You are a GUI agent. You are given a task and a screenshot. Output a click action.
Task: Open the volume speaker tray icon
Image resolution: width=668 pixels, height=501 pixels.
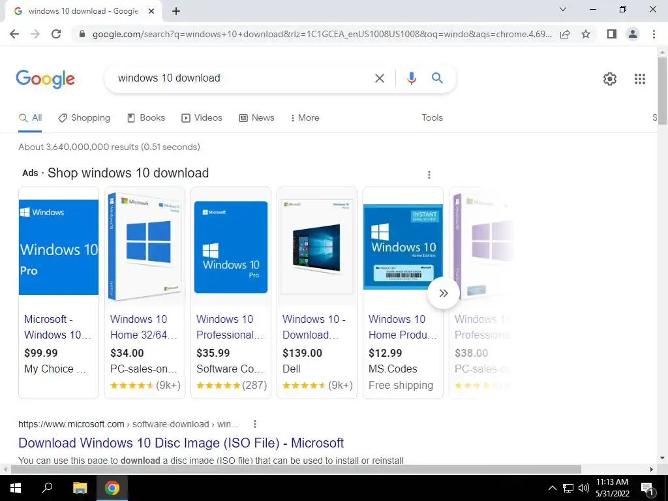(x=584, y=488)
